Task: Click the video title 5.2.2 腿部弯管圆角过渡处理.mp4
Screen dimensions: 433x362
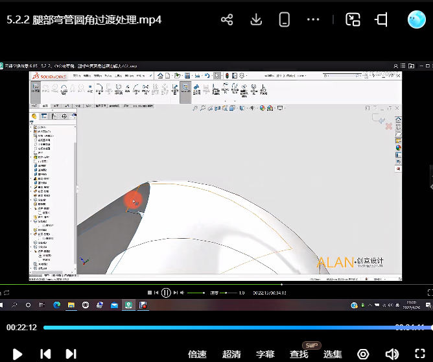Action: 84,19
